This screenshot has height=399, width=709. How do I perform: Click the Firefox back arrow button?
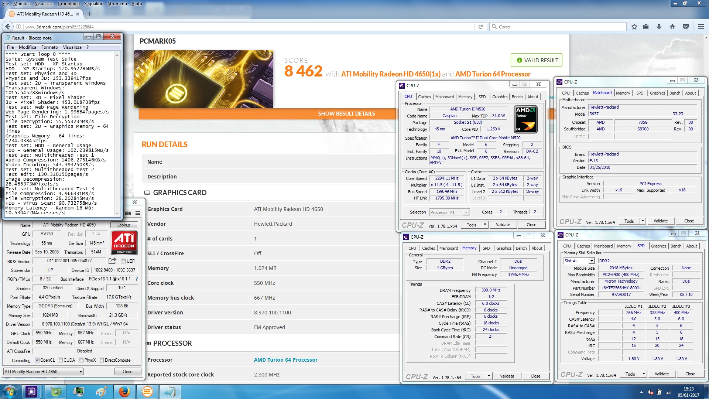[x=8, y=27]
